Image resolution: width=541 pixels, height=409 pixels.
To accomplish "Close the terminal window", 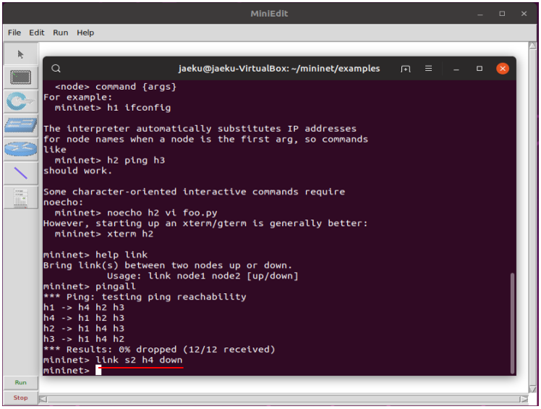I will point(503,68).
